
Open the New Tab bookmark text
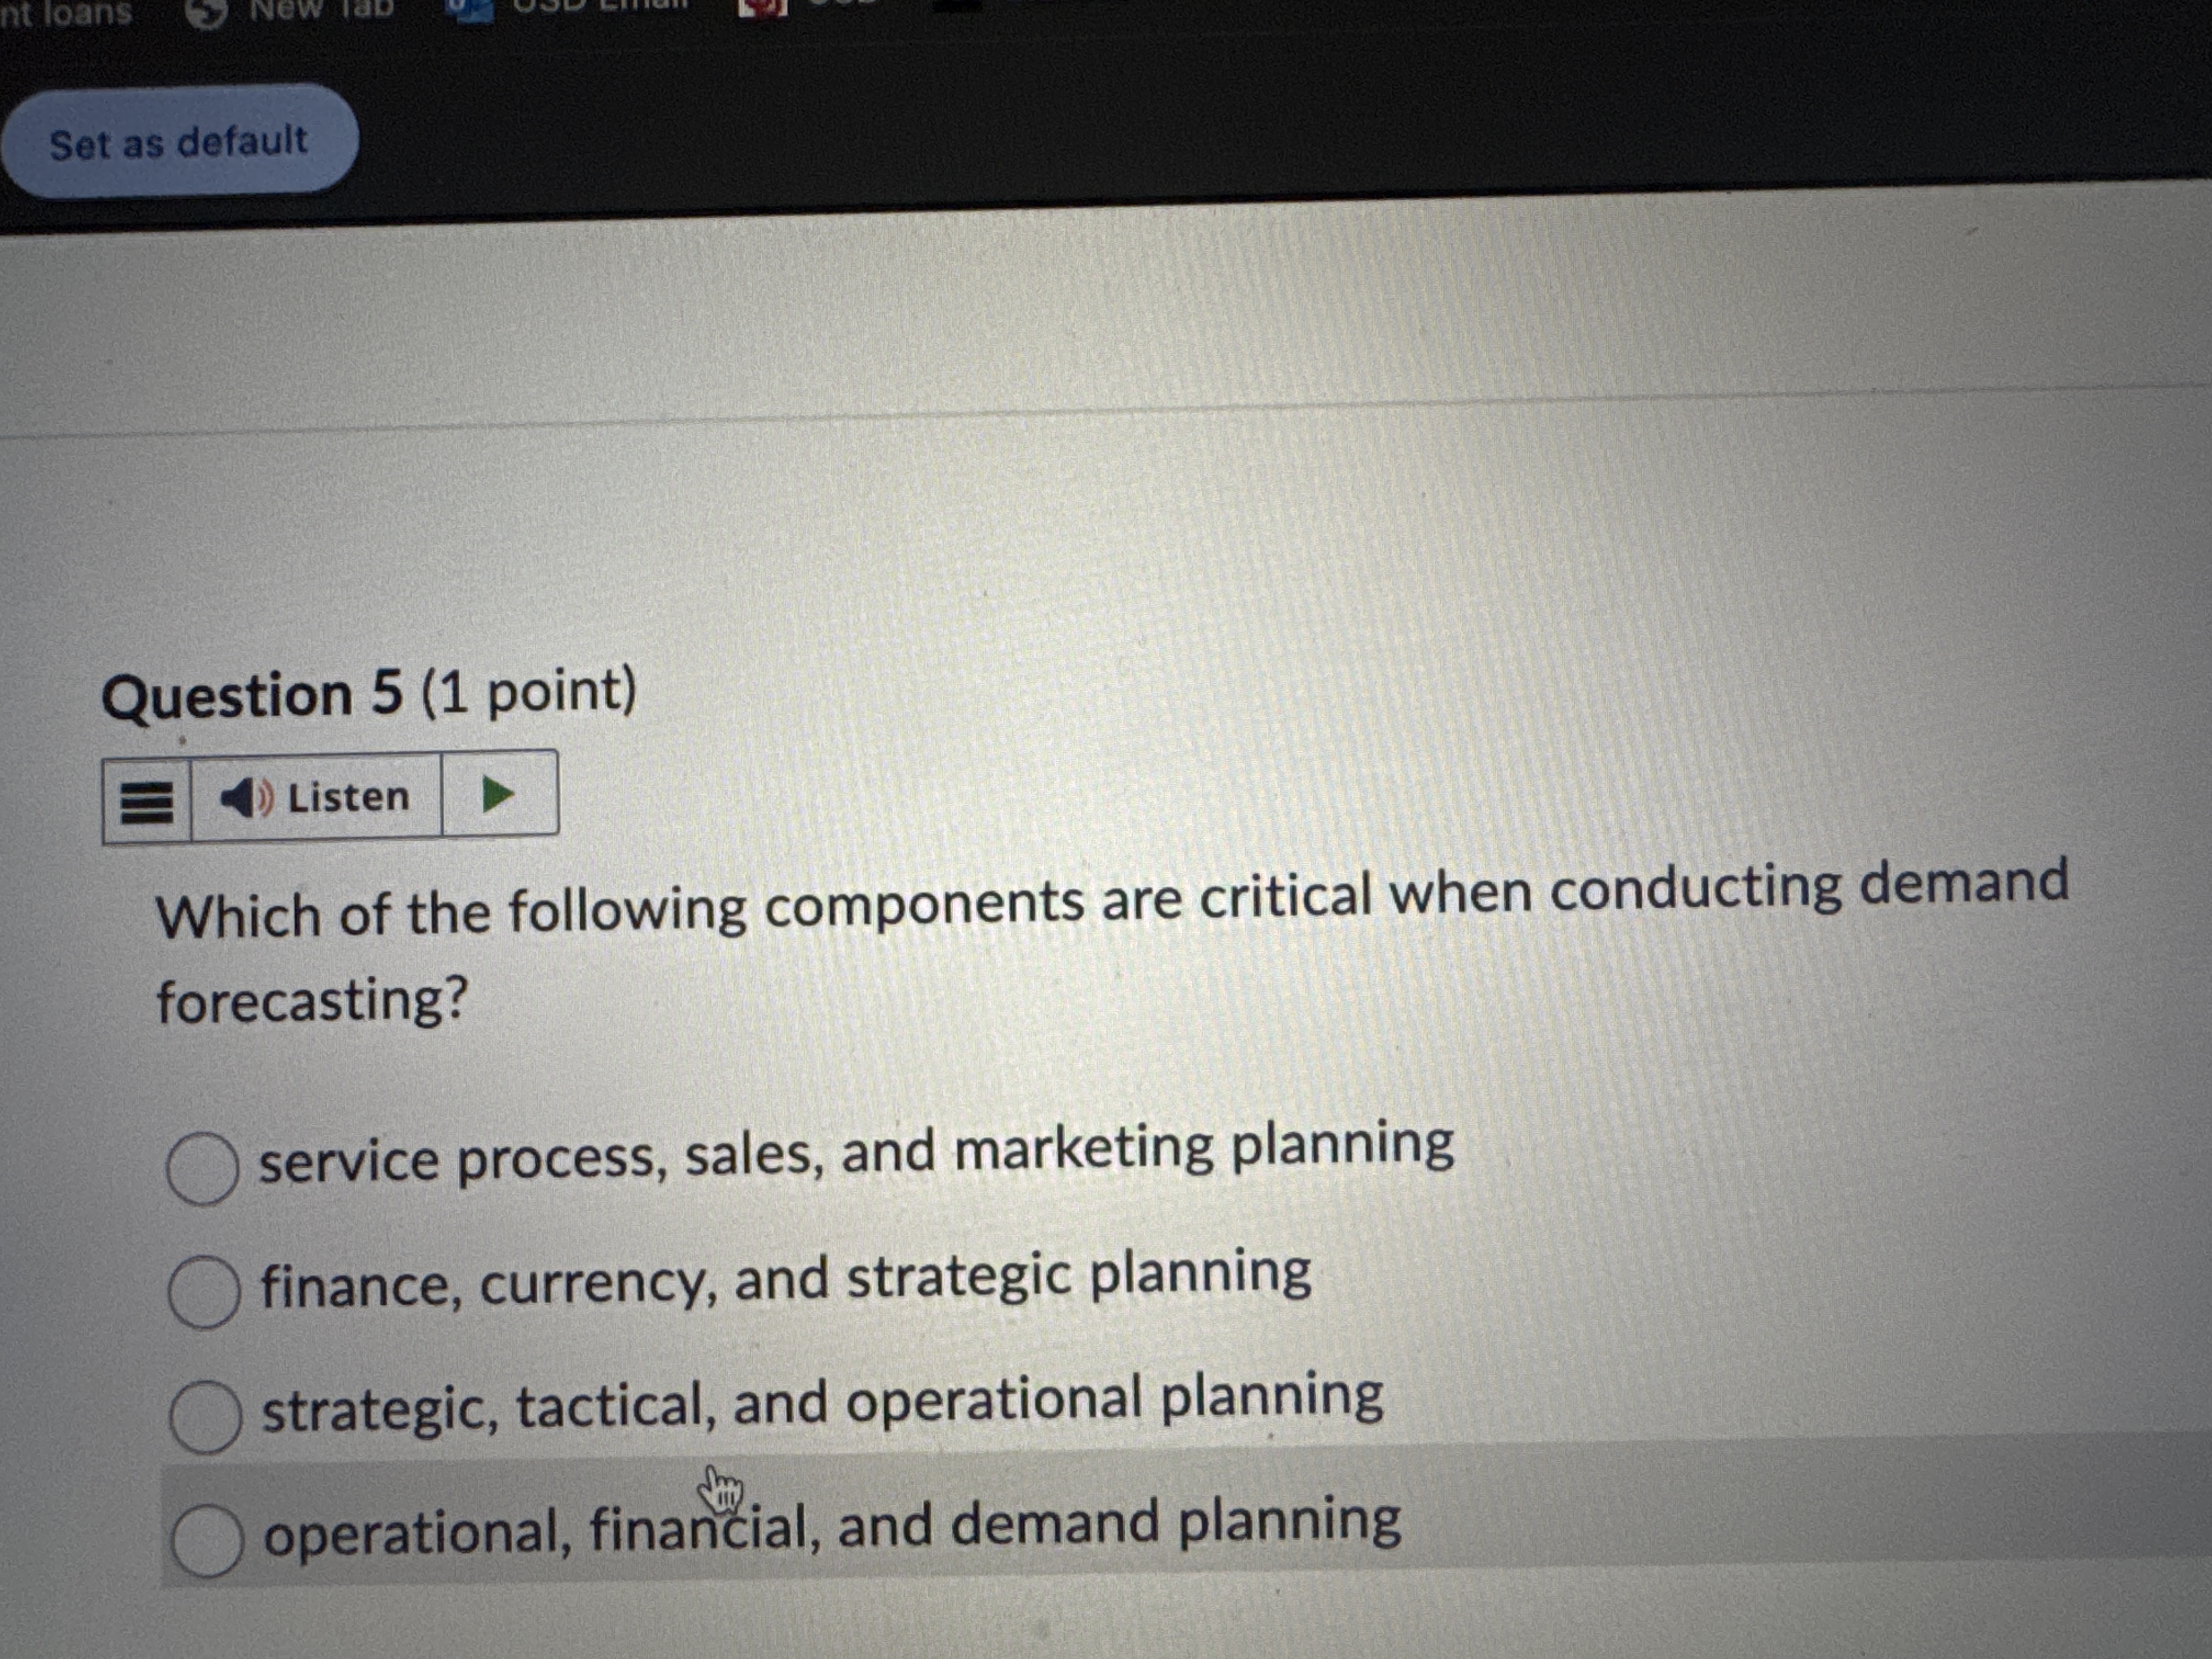click(322, 8)
